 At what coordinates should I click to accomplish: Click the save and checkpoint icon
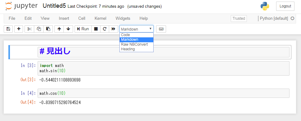click(8, 29)
